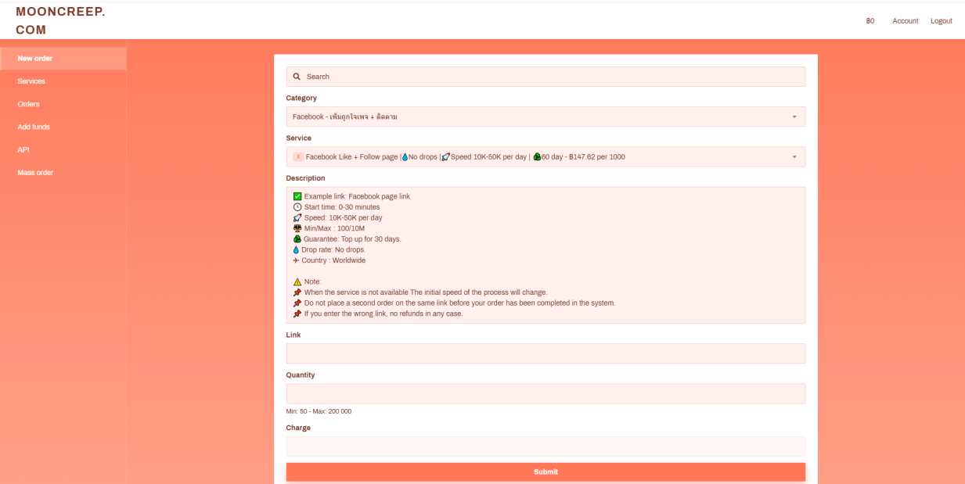The height and width of the screenshot is (484, 965).
Task: Click the green checkmark example link icon
Action: tap(297, 196)
